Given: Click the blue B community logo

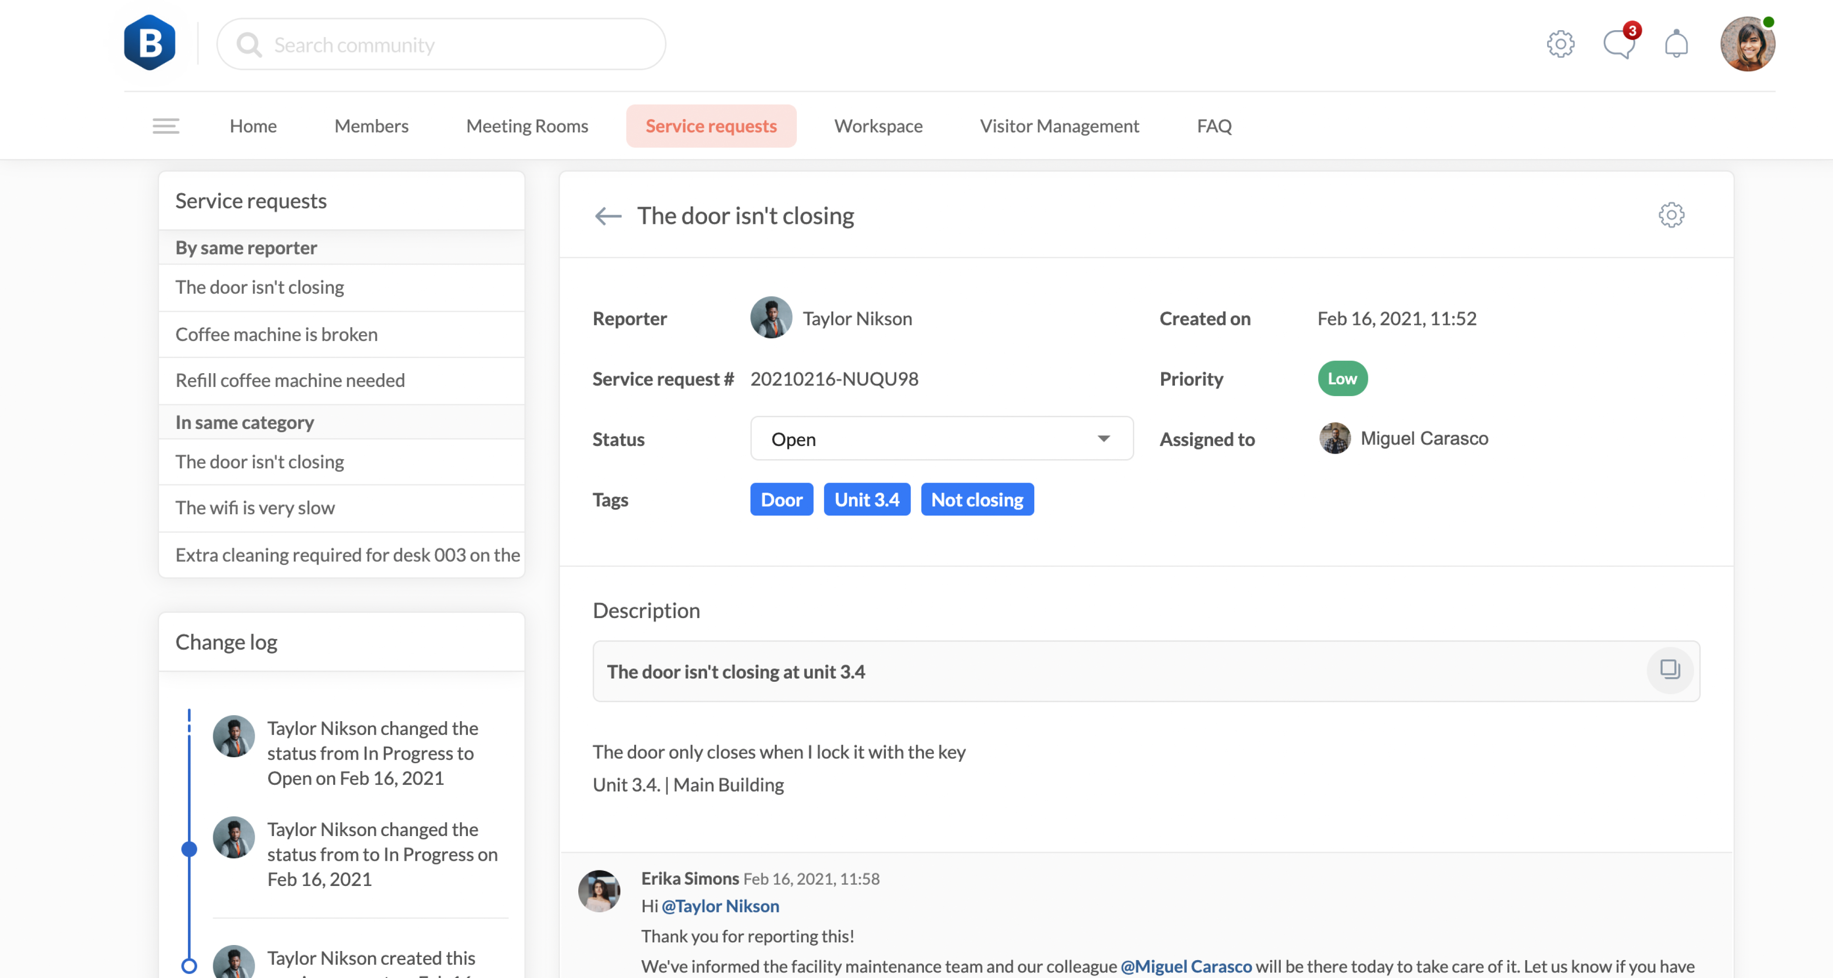Looking at the screenshot, I should click(149, 43).
